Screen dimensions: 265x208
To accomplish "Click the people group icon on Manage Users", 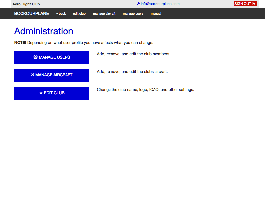I will [35, 57].
